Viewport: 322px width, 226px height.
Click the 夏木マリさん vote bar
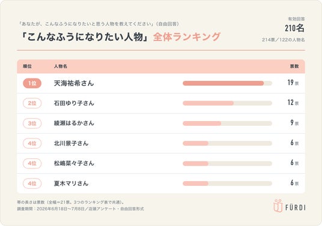[227, 183]
